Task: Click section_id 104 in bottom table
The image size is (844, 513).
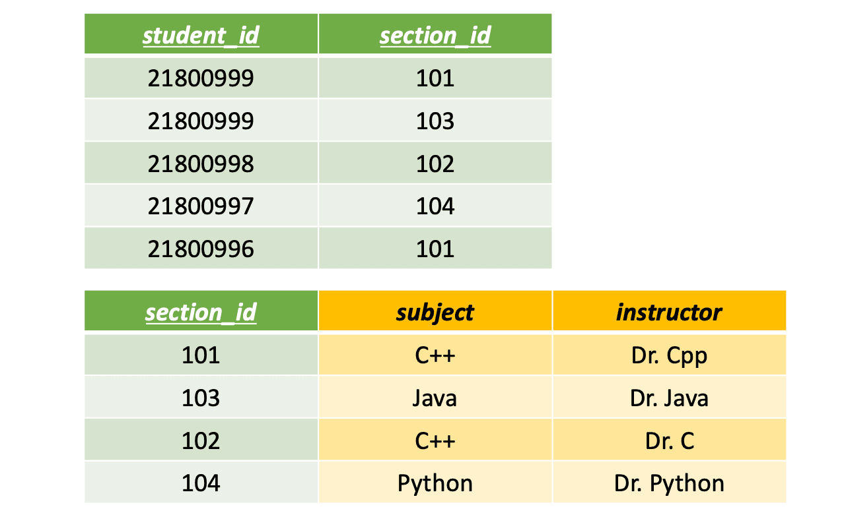Action: click(201, 483)
